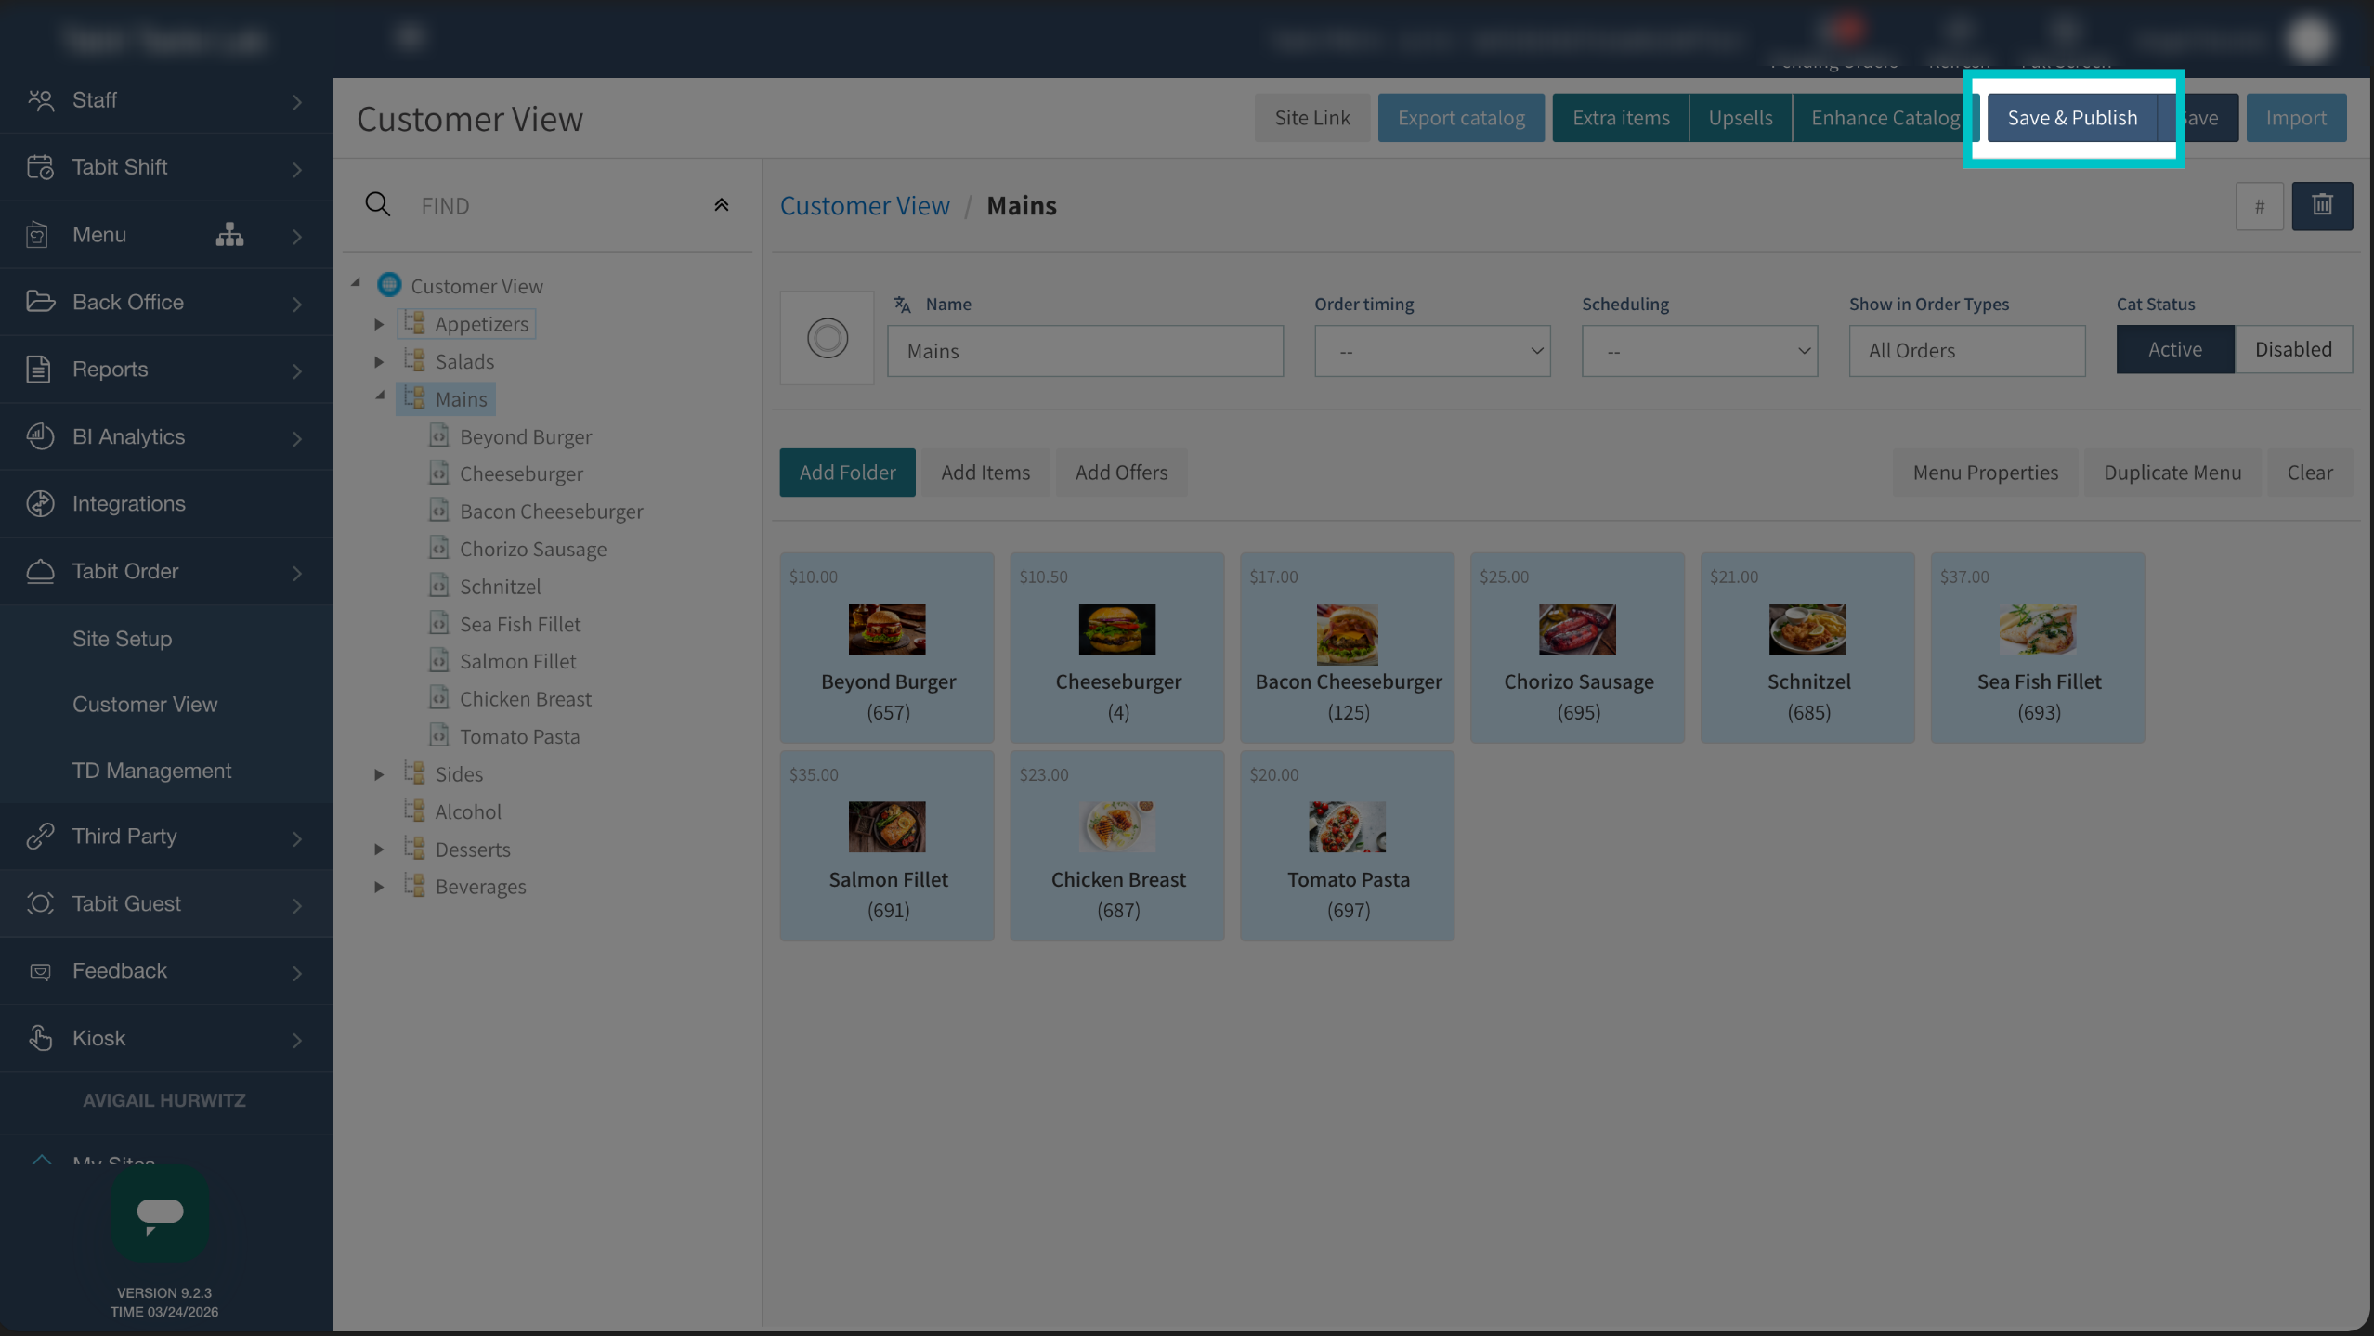This screenshot has width=2374, height=1336.
Task: Click the Customer View globe icon in tree
Action: 389,285
